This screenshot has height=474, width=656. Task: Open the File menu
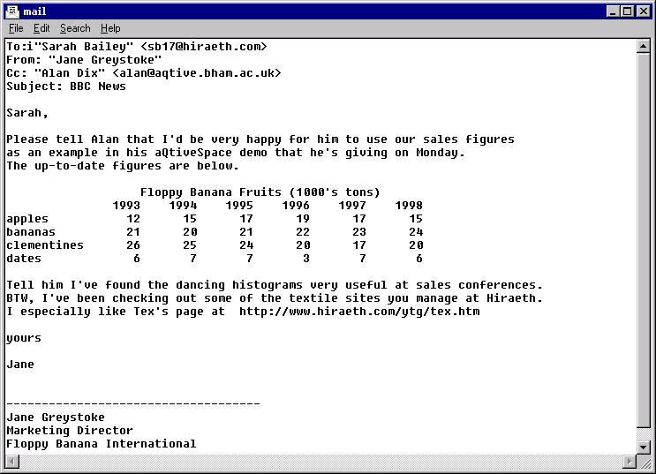click(16, 28)
